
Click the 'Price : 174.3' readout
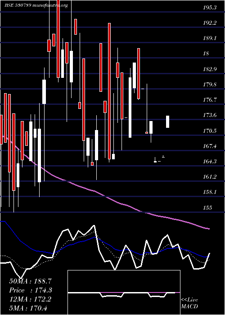(x=31, y=290)
